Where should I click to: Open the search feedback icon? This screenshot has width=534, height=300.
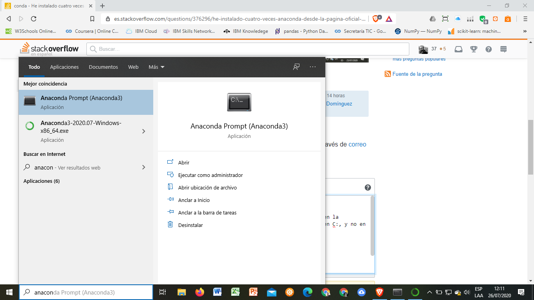pyautogui.click(x=296, y=67)
